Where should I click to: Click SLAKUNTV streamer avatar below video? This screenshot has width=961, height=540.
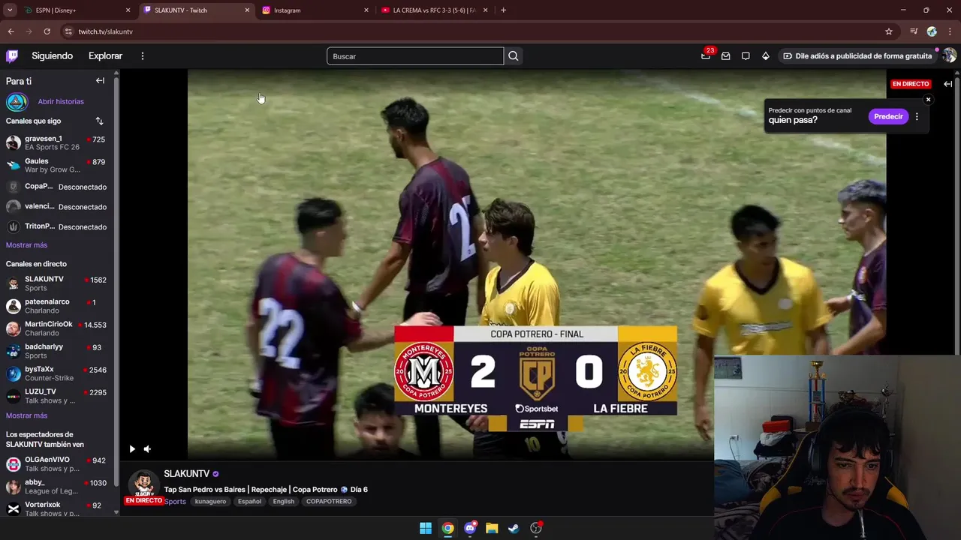click(143, 484)
